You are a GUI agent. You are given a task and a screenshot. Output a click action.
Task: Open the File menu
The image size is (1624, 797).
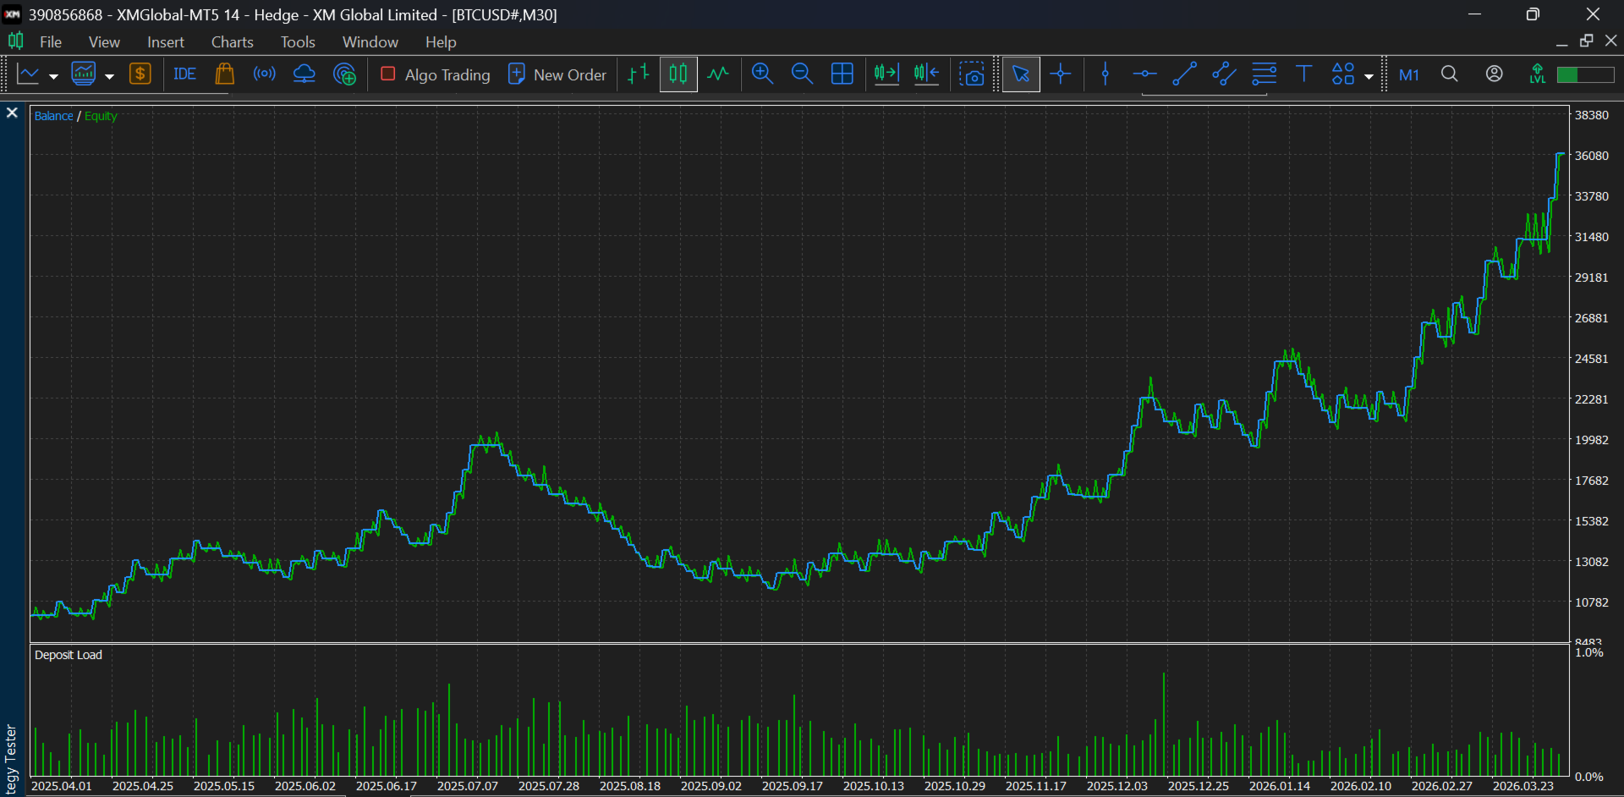coord(51,42)
